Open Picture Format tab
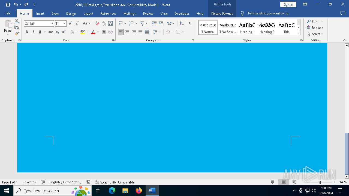The height and width of the screenshot is (196, 349). pyautogui.click(x=222, y=13)
